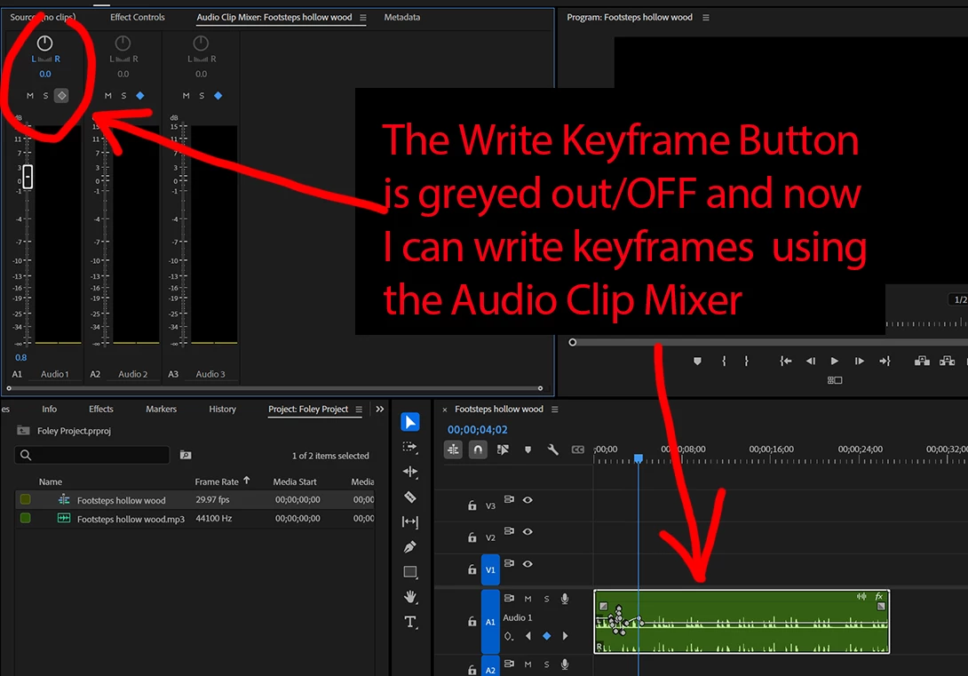Open A1 show keyframes menu

click(x=509, y=637)
